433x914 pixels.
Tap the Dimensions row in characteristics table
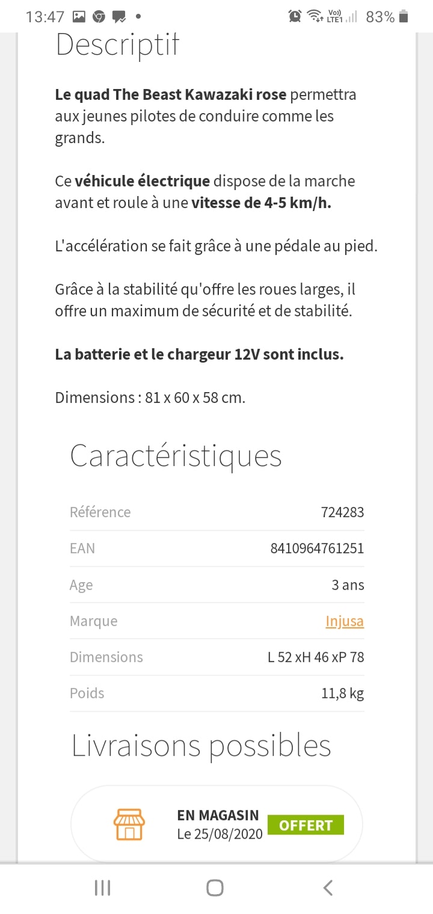coord(216,657)
